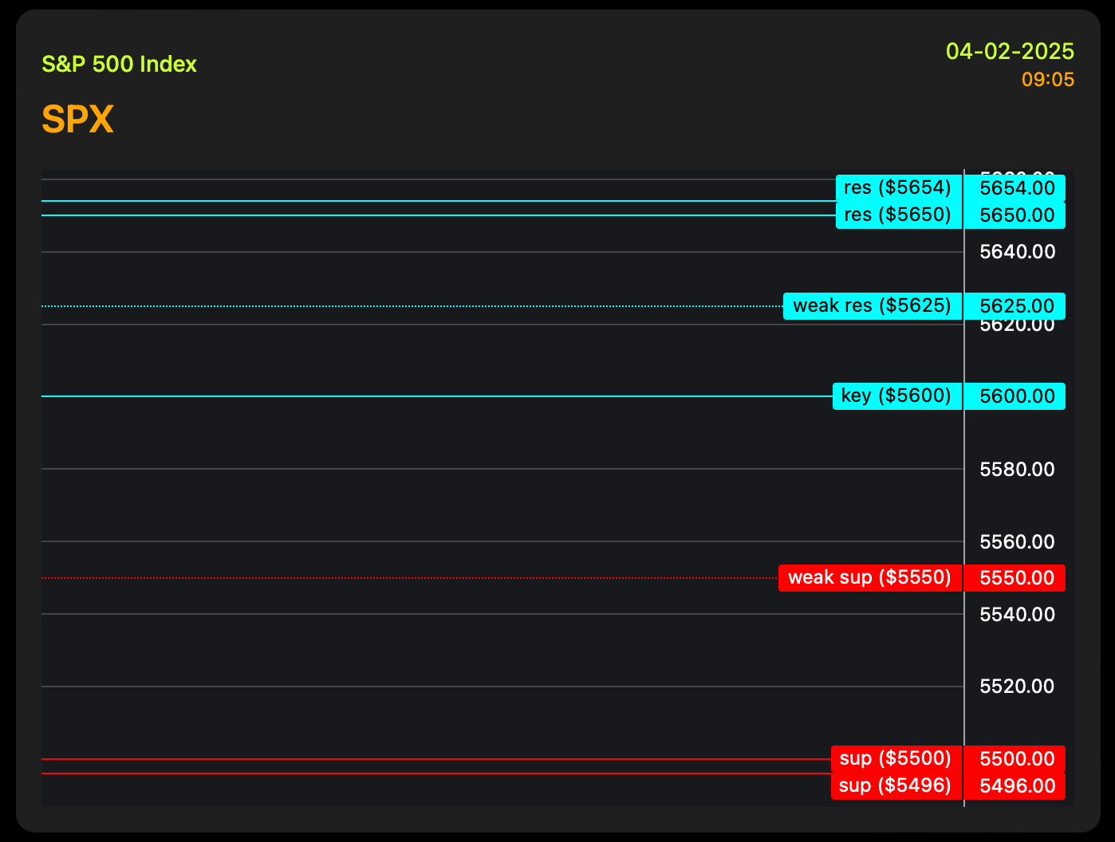1115x842 pixels.
Task: Click the date 04-02-2025
Action: 1010,52
